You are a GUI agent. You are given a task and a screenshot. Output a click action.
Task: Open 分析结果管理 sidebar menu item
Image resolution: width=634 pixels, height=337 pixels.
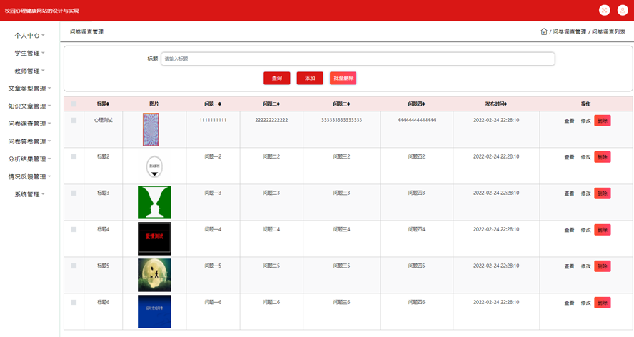pos(29,159)
